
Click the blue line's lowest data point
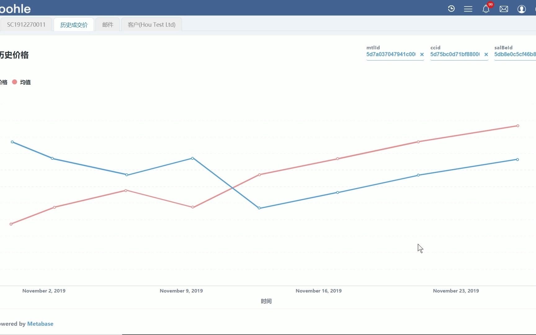click(x=259, y=208)
